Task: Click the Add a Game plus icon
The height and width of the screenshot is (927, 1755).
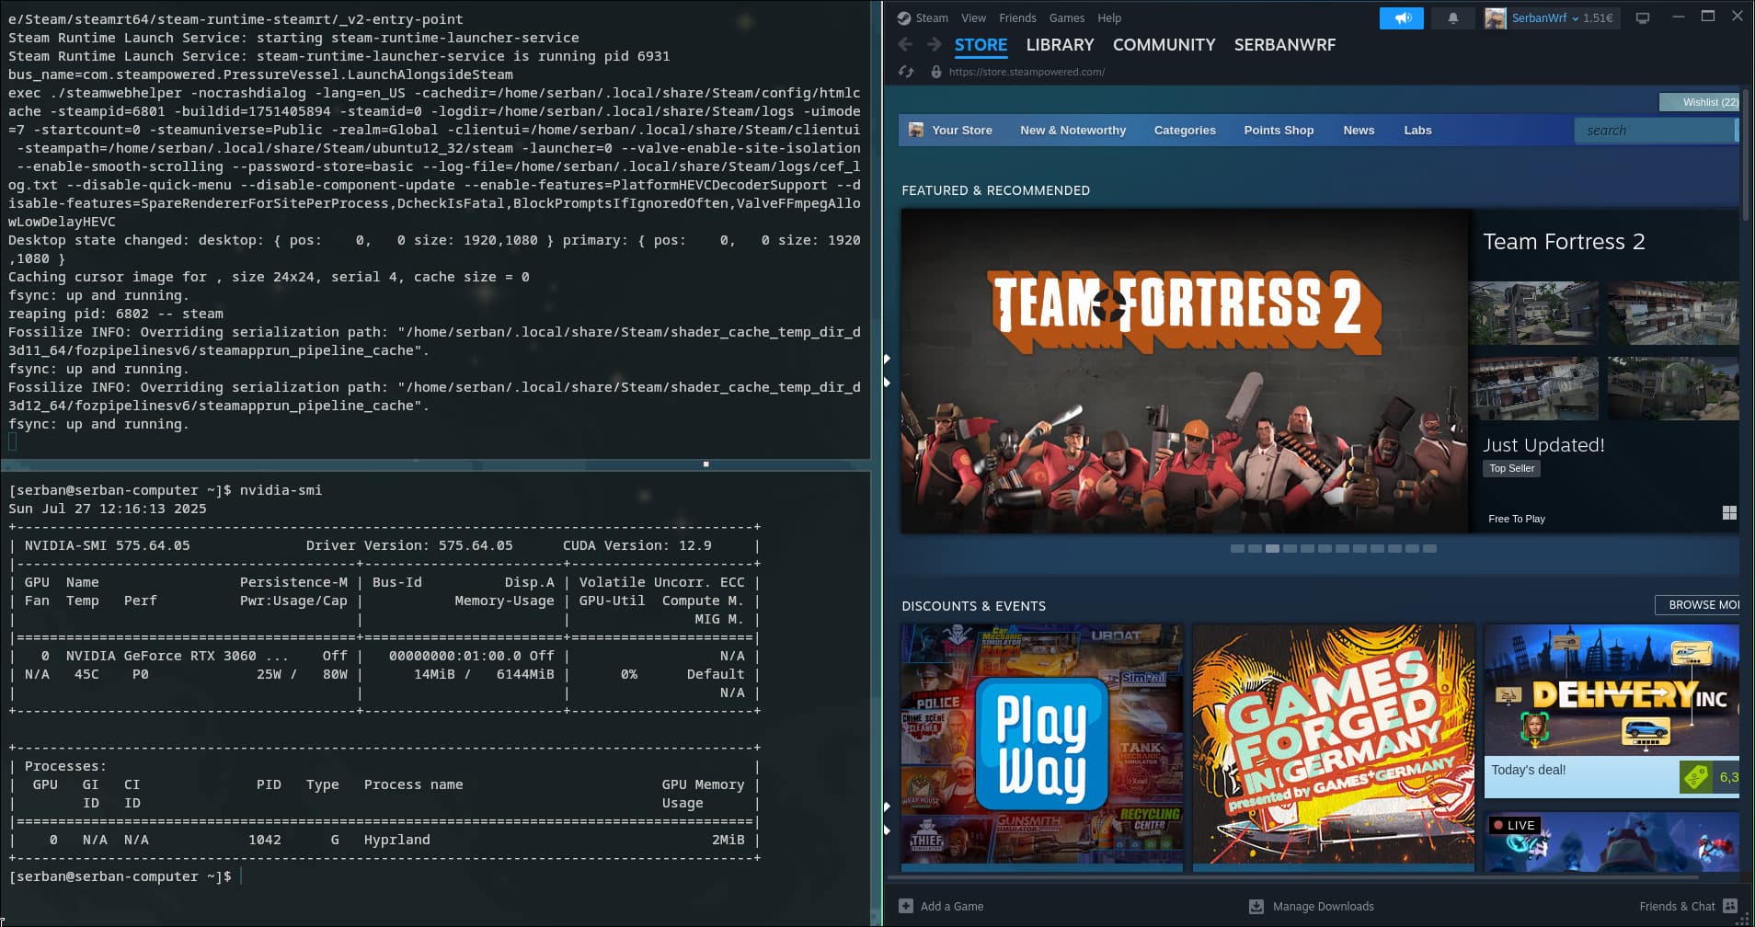Action: pos(906,906)
